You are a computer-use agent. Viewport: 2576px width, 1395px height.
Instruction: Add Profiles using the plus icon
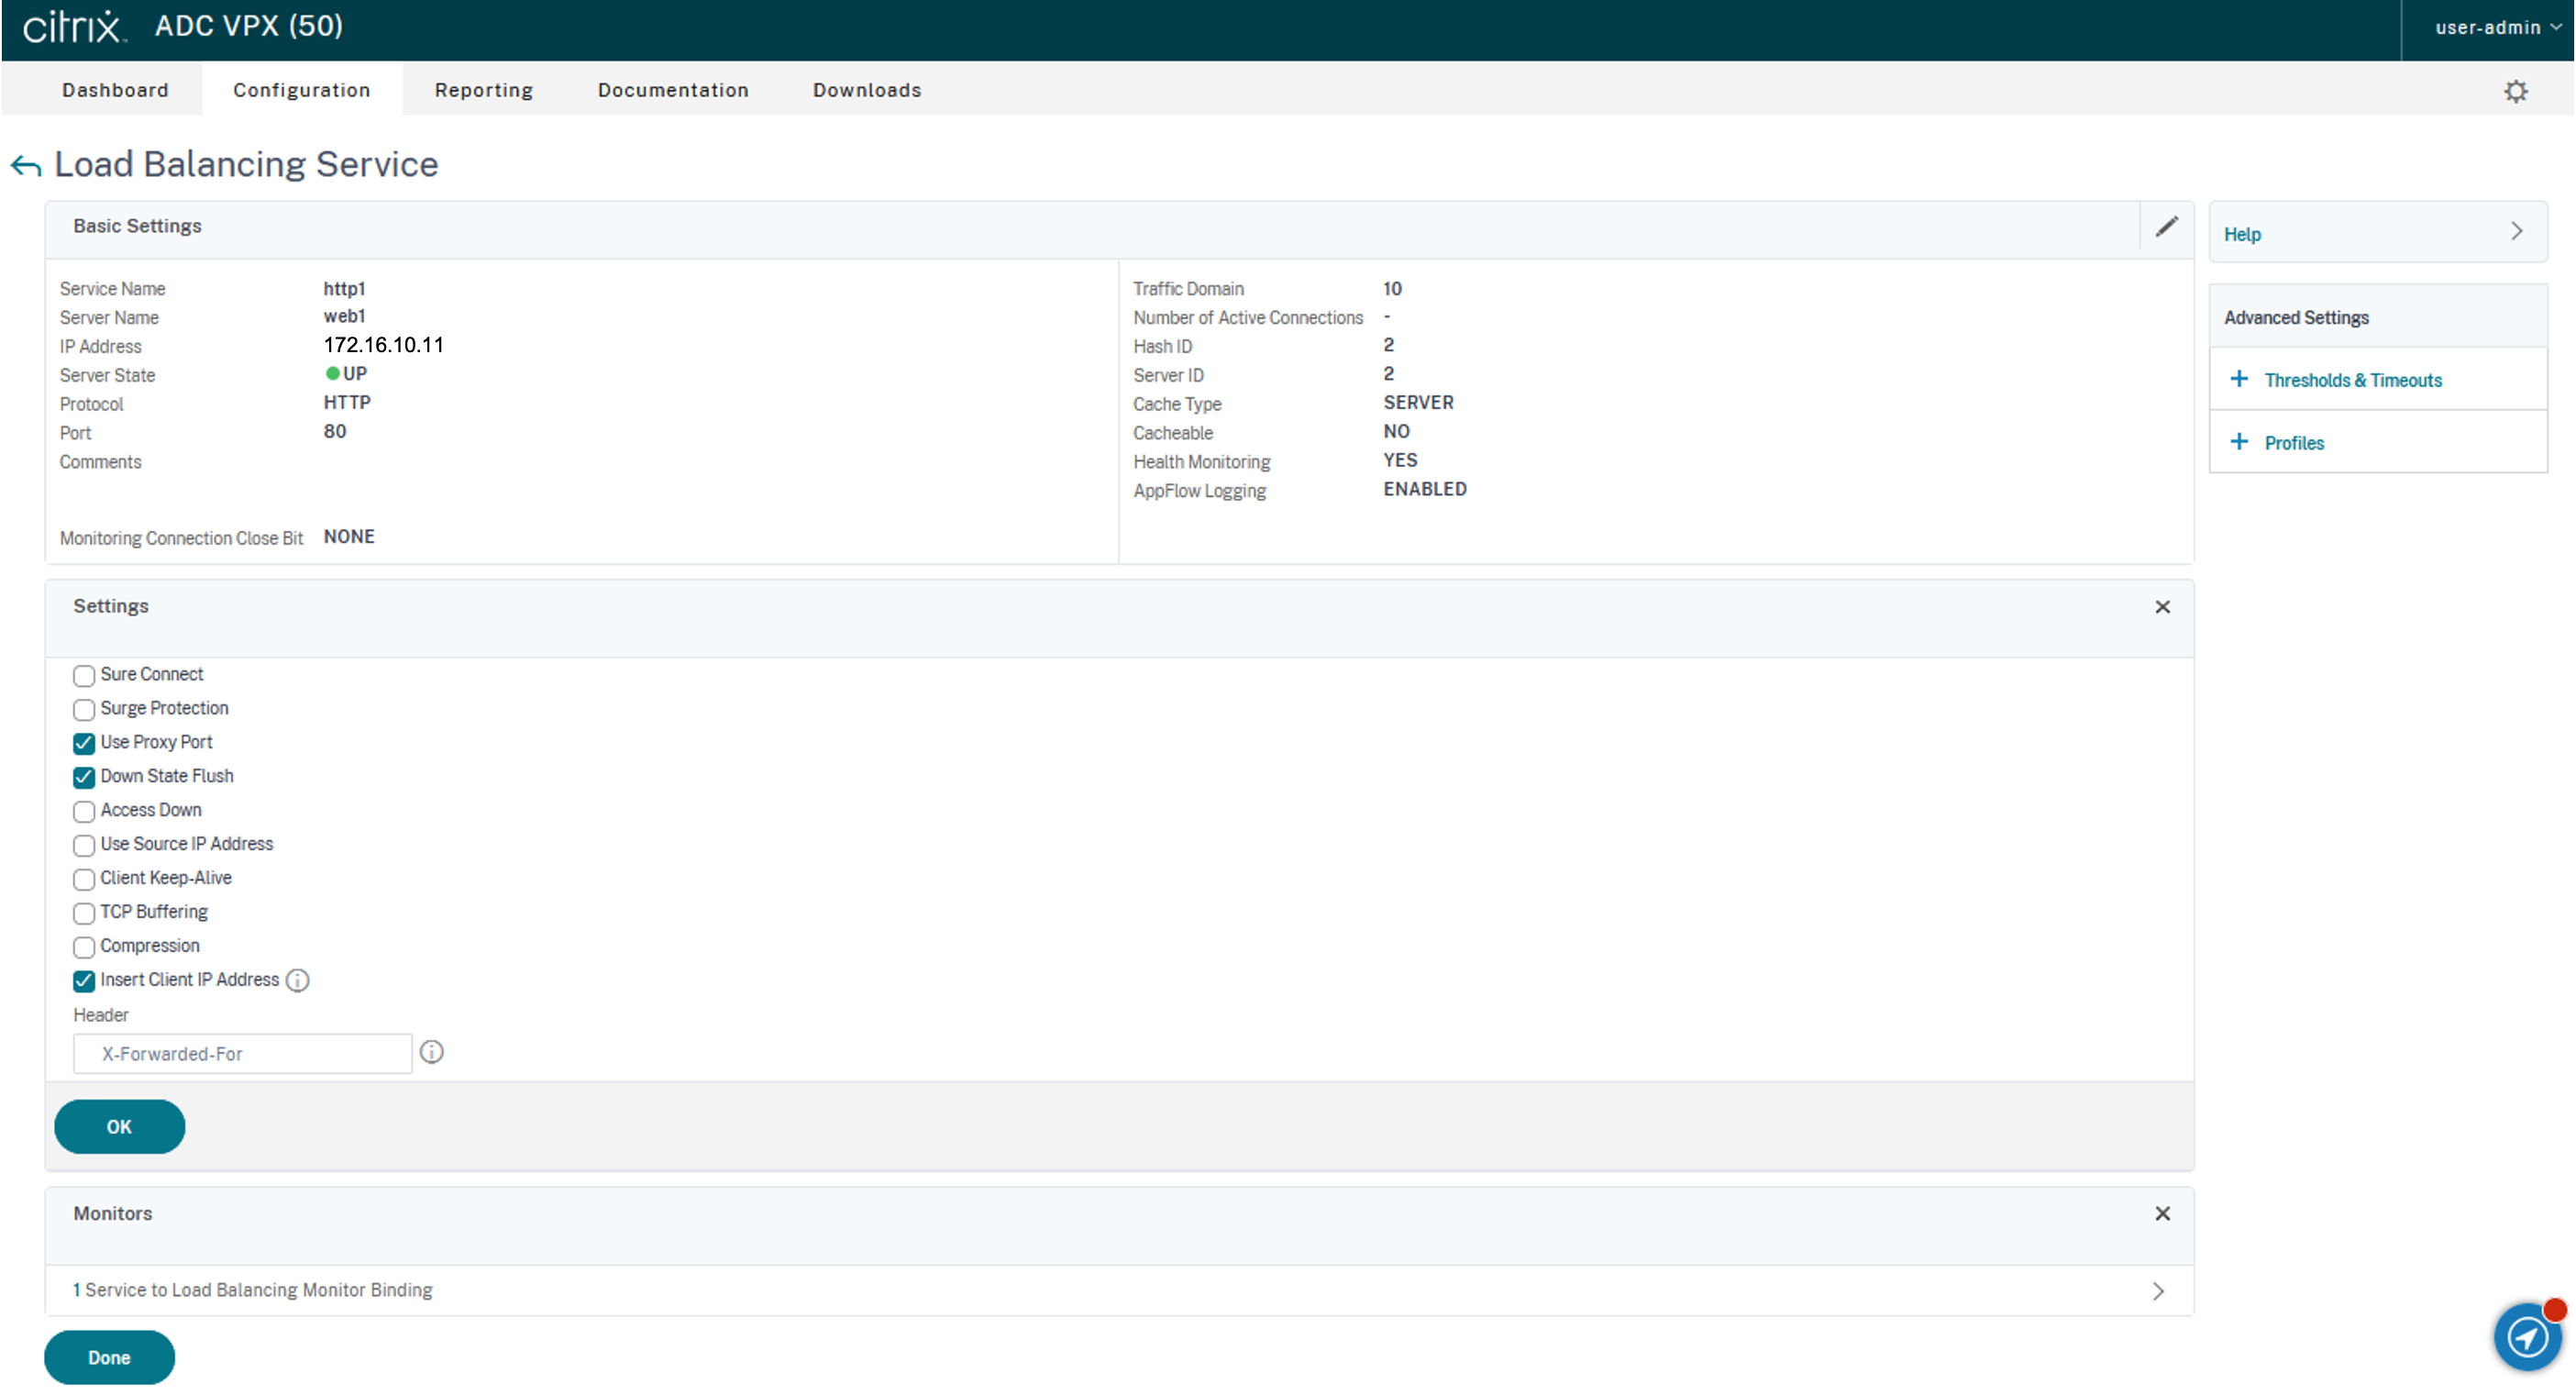(2239, 442)
